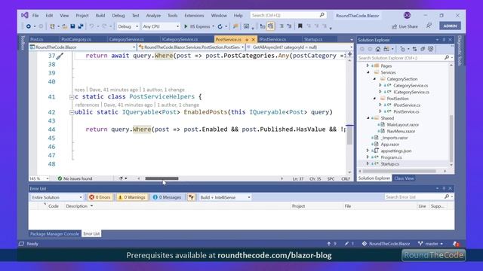Click the Home icon in Solution Explorer
This screenshot has width=483, height=271.
(x=378, y=49)
